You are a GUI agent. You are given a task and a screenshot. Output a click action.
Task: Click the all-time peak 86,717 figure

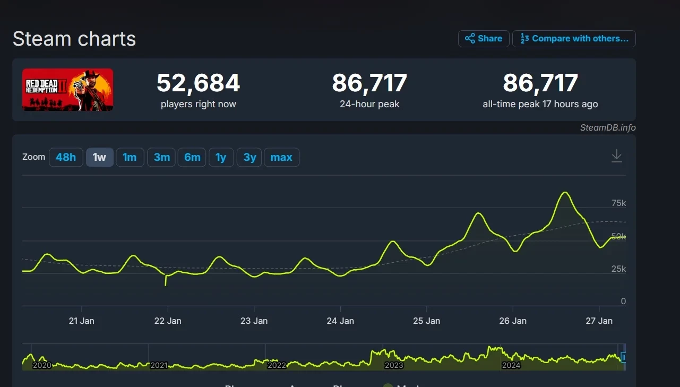tap(540, 83)
